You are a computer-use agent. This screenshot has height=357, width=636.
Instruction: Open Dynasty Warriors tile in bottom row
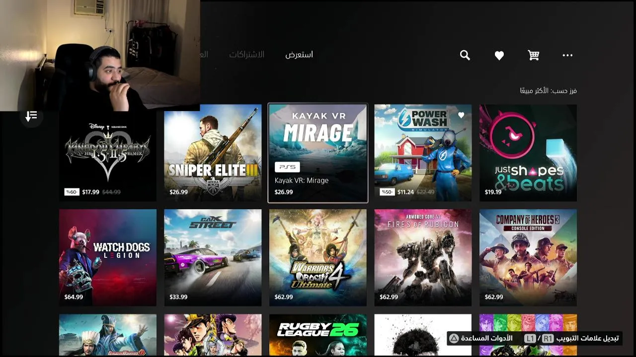pos(108,335)
